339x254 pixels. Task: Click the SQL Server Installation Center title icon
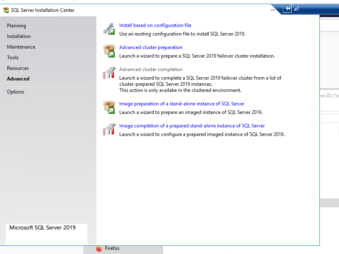pyautogui.click(x=6, y=10)
